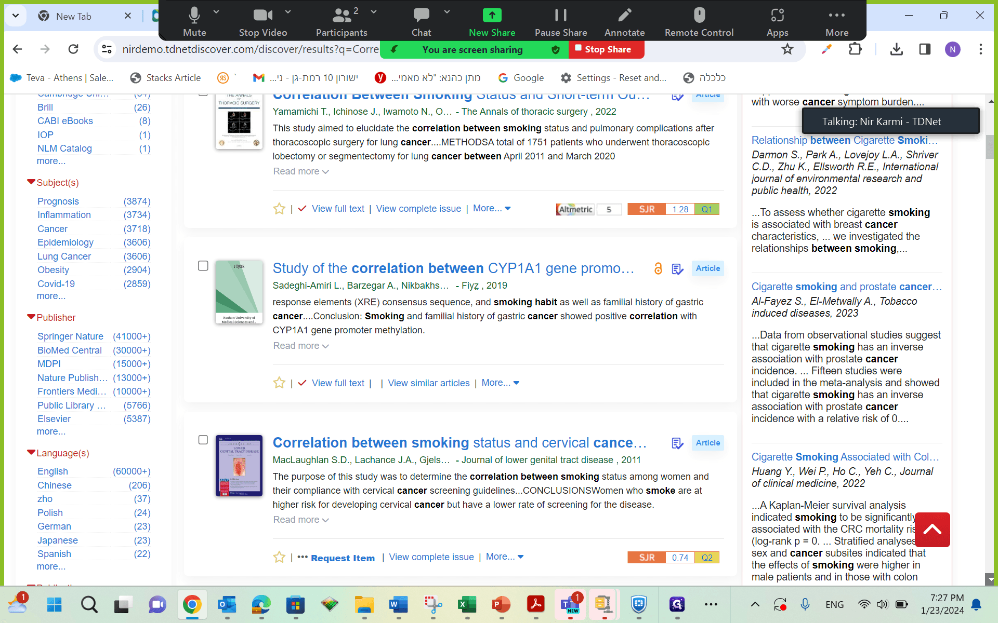The image size is (998, 623).
Task: Click the Stop Share button
Action: click(607, 49)
